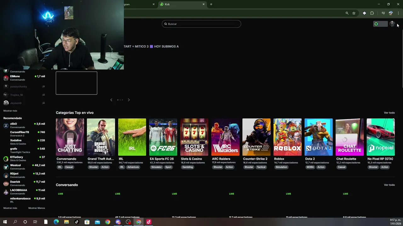403x226 pixels.
Task: Open File Explorer from taskbar
Action: coord(66,222)
